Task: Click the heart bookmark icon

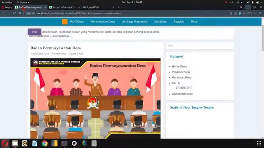Action: point(249,13)
